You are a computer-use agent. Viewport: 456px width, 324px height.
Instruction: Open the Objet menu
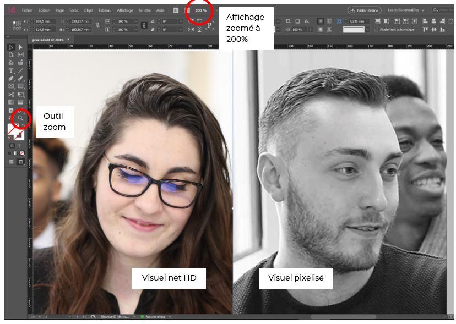pos(88,10)
